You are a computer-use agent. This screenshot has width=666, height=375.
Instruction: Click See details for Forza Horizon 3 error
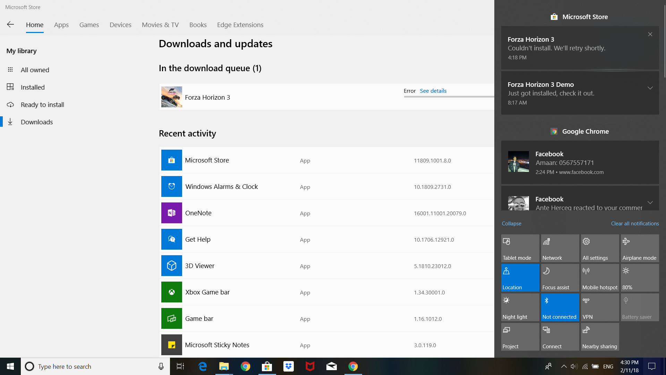433,91
